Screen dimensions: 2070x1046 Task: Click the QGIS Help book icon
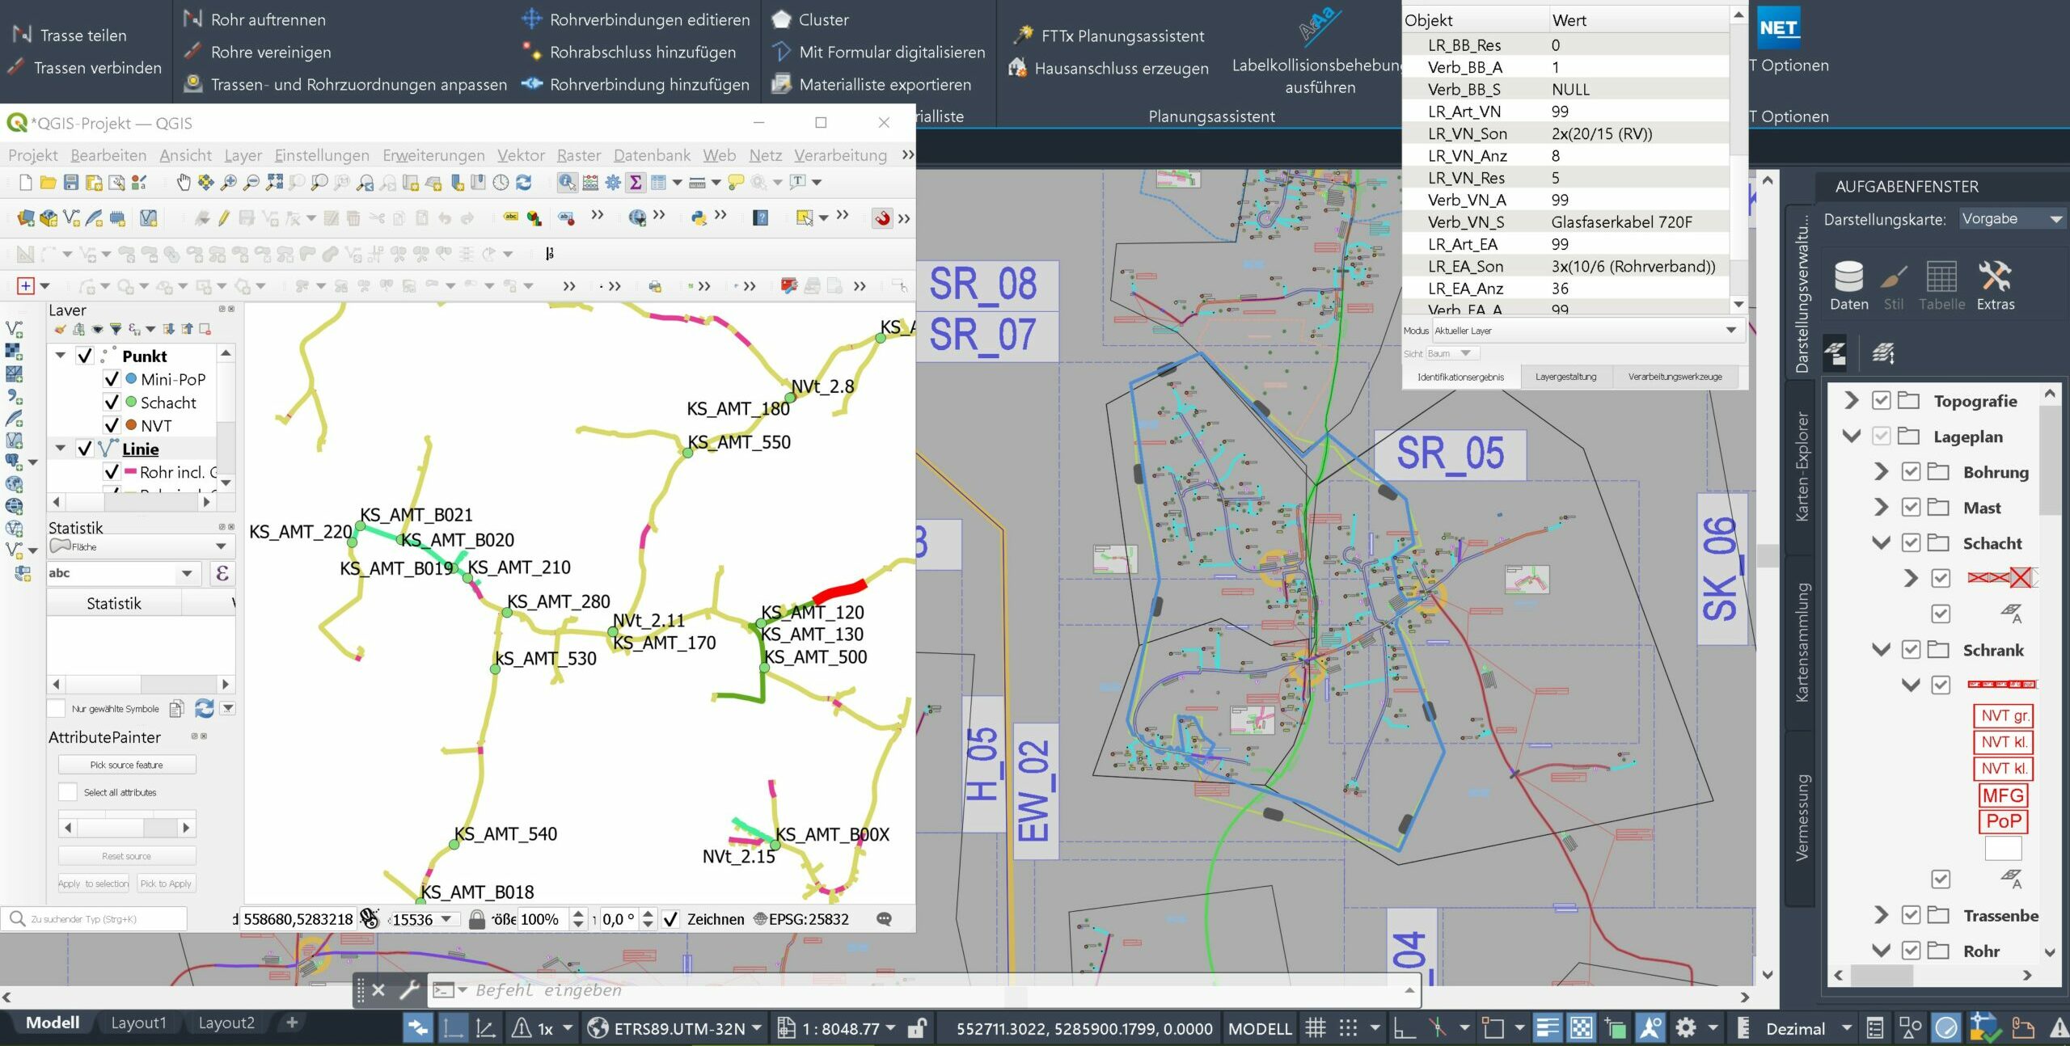click(x=760, y=217)
